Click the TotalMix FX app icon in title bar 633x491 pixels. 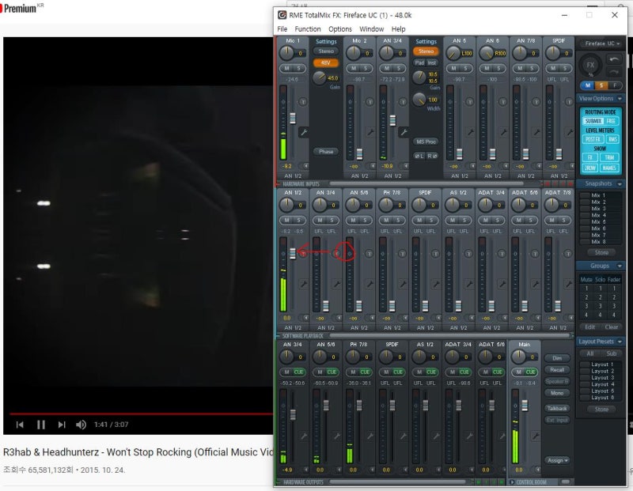point(282,15)
